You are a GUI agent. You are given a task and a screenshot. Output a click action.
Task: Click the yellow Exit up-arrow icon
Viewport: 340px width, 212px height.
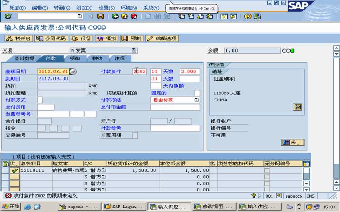click(125, 16)
